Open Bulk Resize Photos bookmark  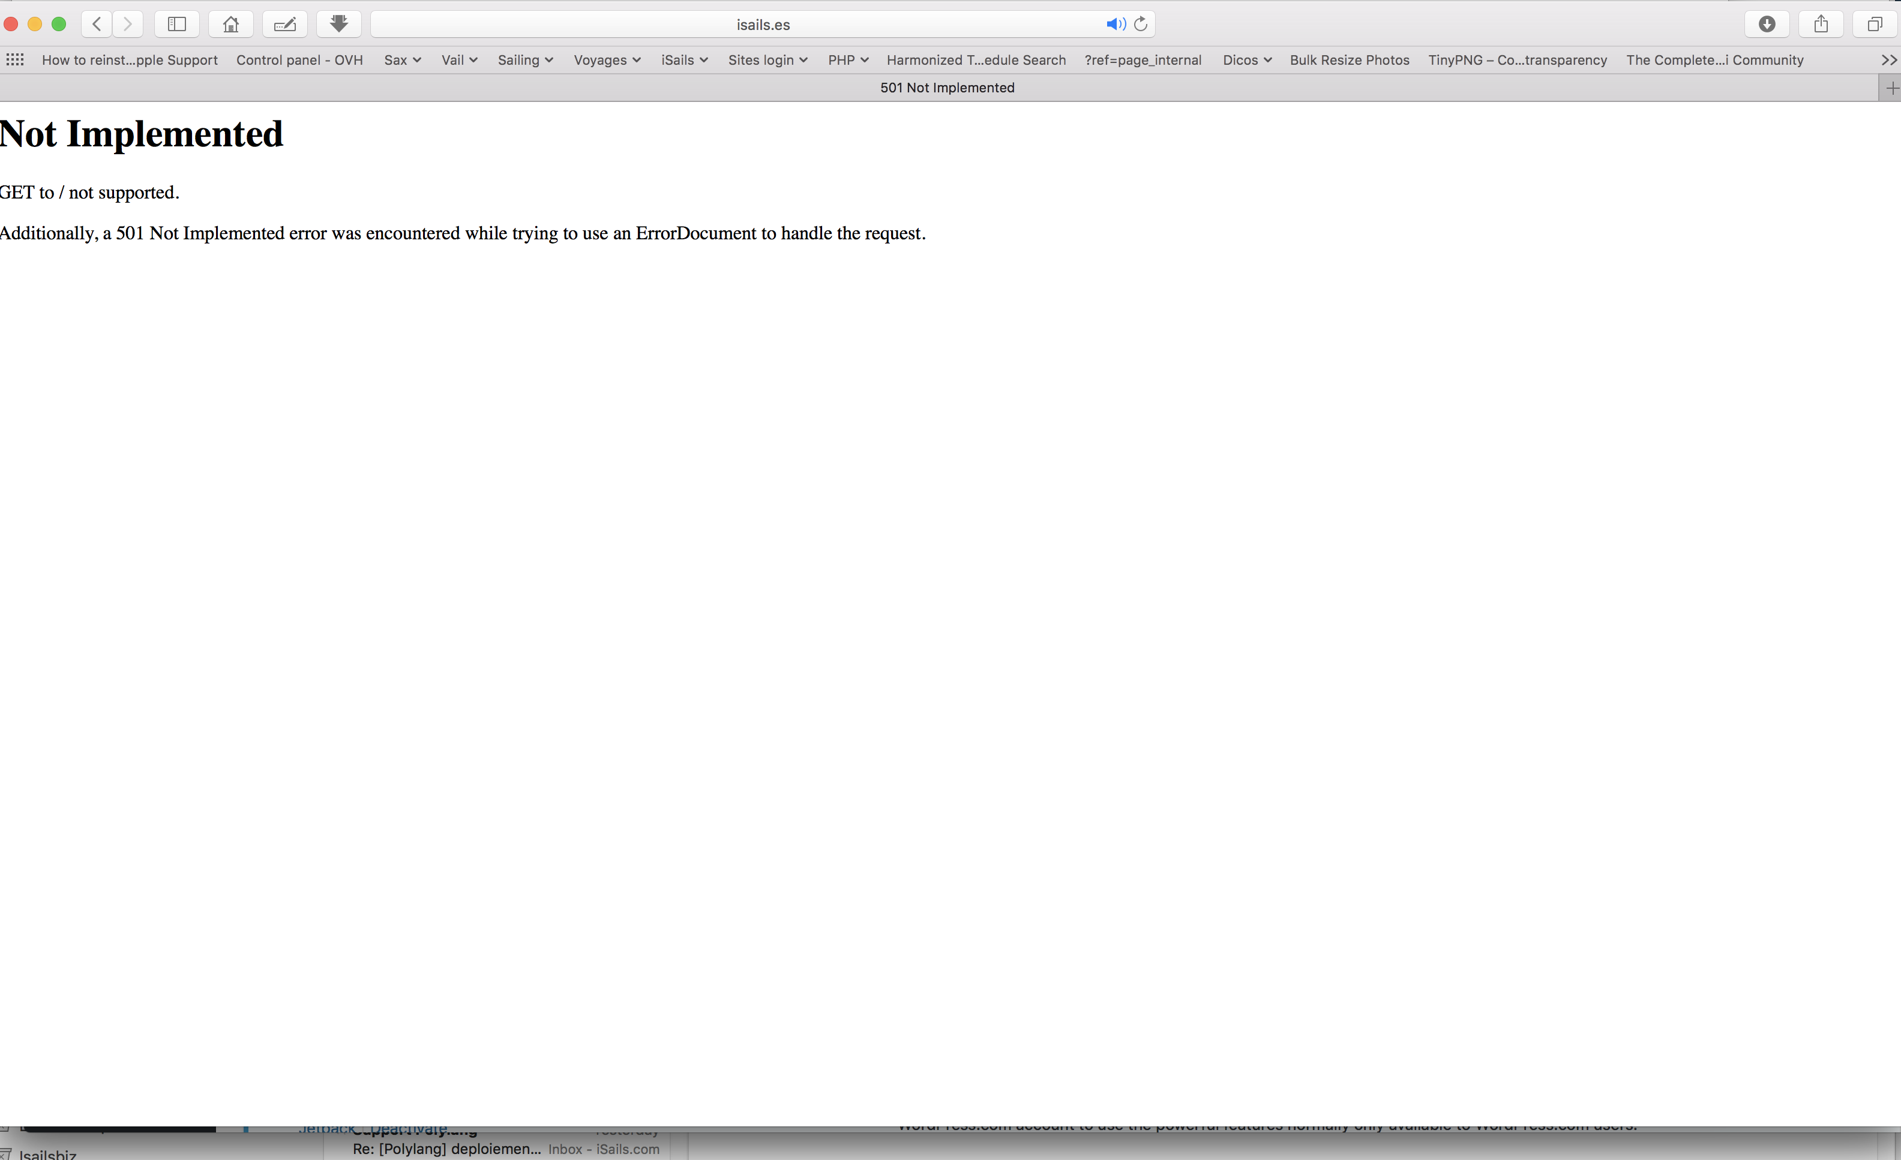coord(1350,60)
